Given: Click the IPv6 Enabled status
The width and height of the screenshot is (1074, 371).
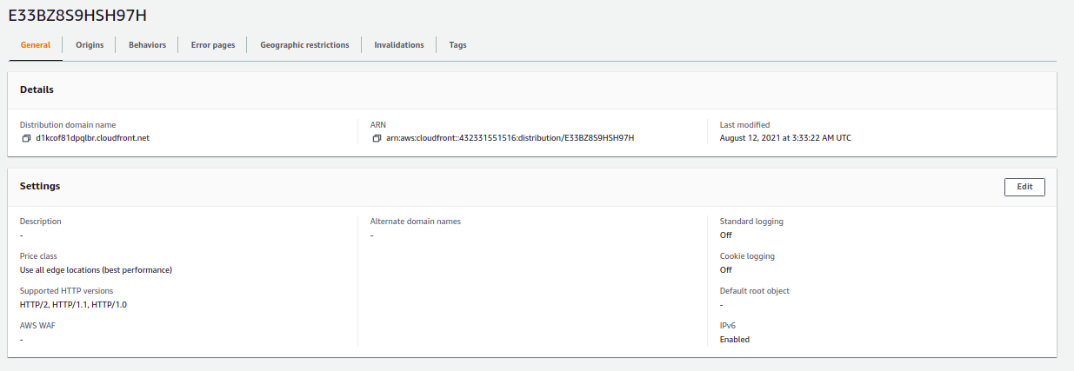Looking at the screenshot, I should [x=735, y=340].
